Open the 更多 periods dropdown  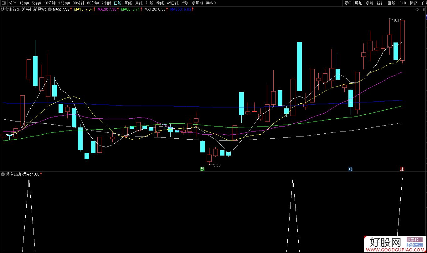pyautogui.click(x=211, y=3)
